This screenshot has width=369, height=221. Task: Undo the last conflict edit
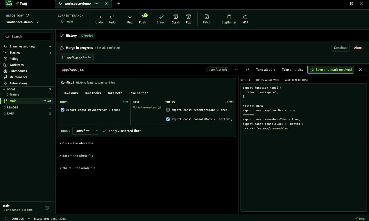(237, 70)
